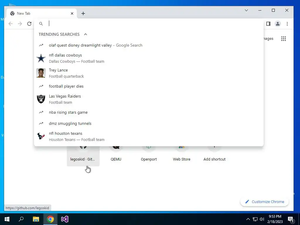This screenshot has height=225, width=300.
Task: Click the Raiders shield logo
Action: click(41, 99)
